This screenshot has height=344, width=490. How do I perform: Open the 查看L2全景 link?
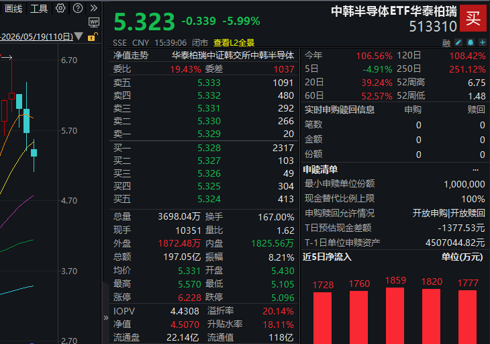point(234,42)
